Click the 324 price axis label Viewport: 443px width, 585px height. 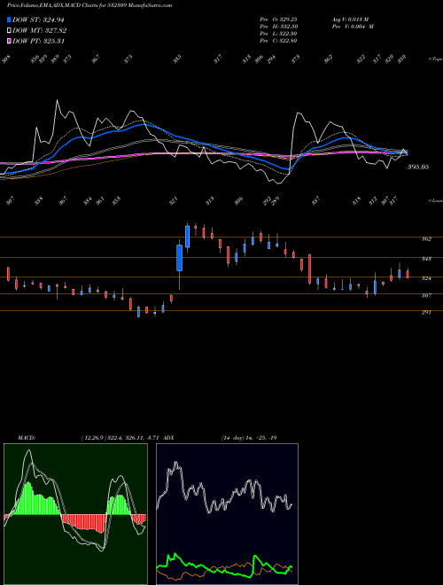click(426, 278)
